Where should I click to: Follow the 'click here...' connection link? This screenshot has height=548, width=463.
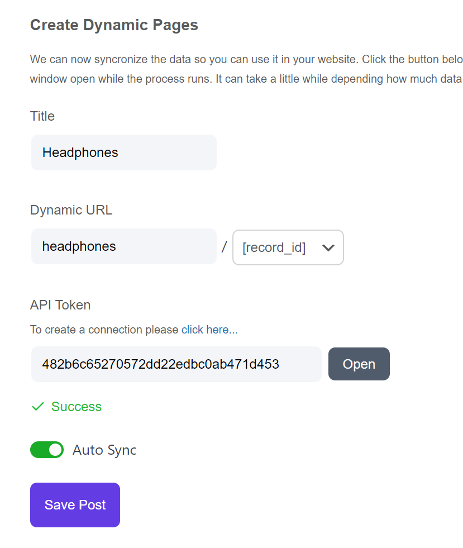pos(209,330)
